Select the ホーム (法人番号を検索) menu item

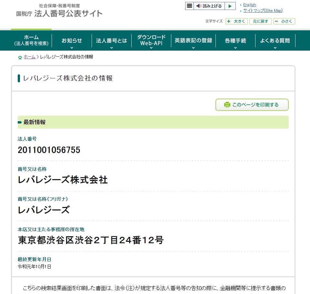[x=31, y=40]
